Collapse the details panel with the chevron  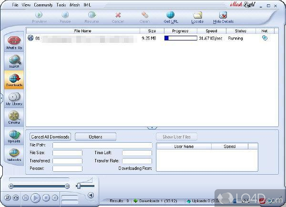pyautogui.click(x=152, y=128)
